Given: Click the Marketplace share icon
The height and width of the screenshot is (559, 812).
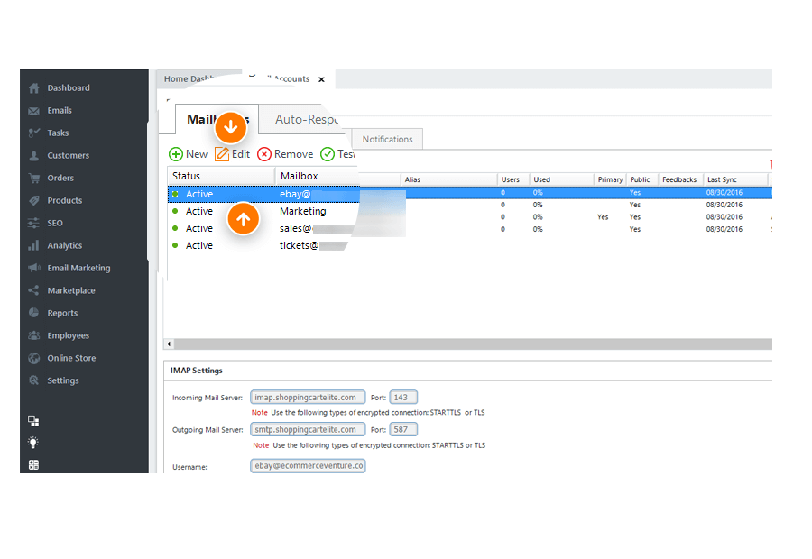Looking at the screenshot, I should (33, 290).
